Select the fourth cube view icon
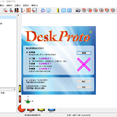Screen dimensions: 117x117 (101, 10)
